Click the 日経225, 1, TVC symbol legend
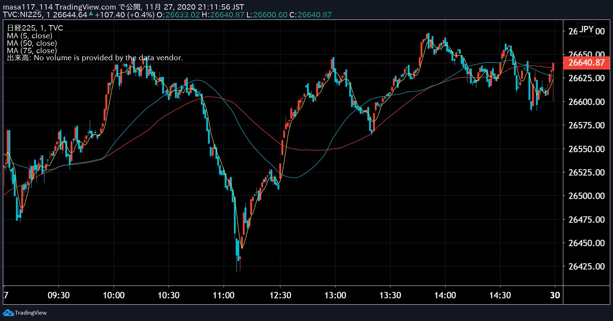This screenshot has height=321, width=613. coord(35,28)
